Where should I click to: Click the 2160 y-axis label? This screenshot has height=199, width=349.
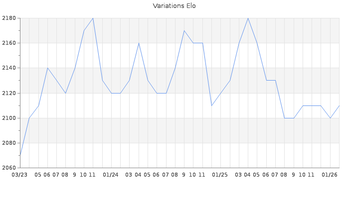[9, 43]
